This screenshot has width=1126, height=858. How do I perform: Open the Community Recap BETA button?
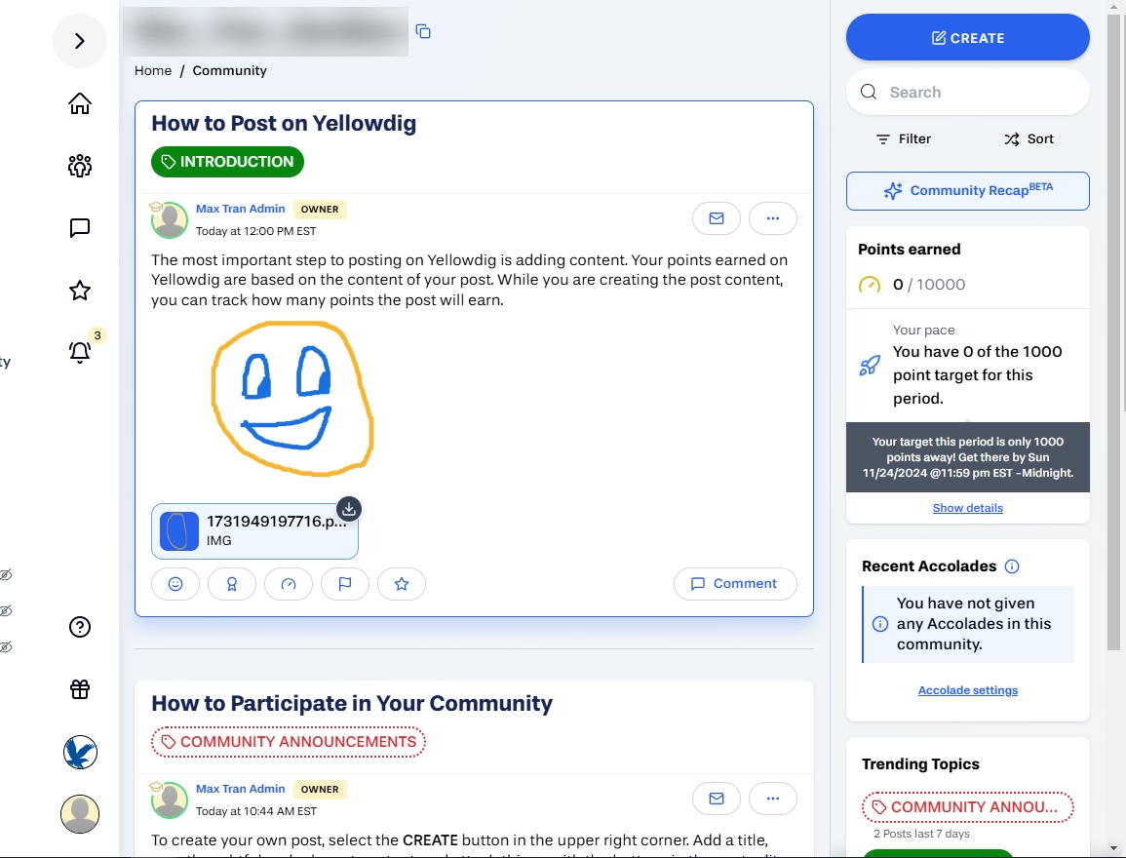pyautogui.click(x=968, y=191)
